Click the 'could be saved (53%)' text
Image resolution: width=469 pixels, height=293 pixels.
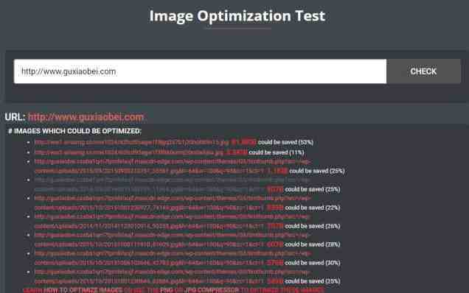pos(285,143)
